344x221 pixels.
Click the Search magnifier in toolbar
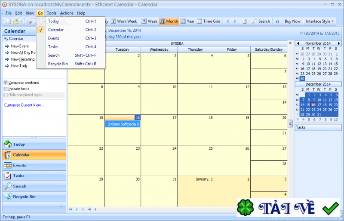pyautogui.click(x=261, y=21)
